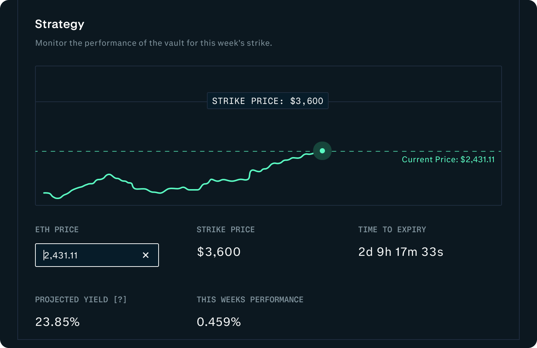Expand the THIS WEEKS PERFORMANCE metric
537x348 pixels.
[250, 300]
